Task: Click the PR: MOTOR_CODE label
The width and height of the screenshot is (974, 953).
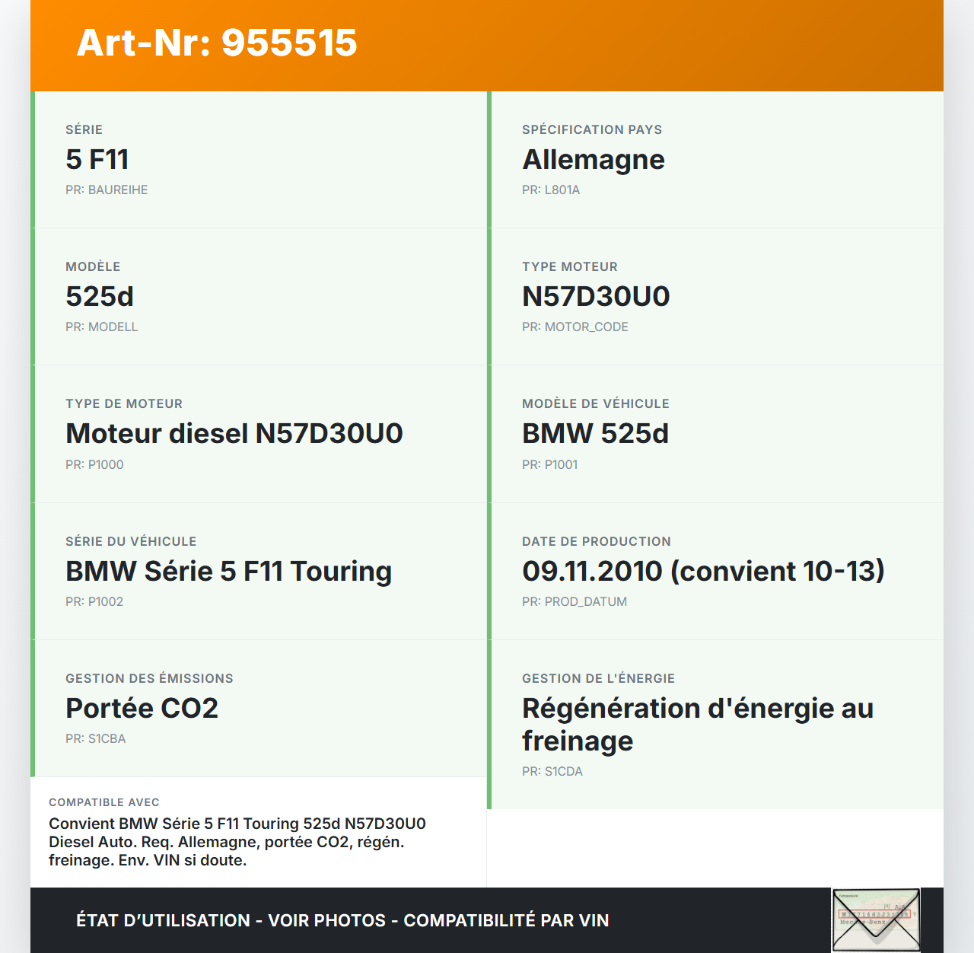Action: 575,327
